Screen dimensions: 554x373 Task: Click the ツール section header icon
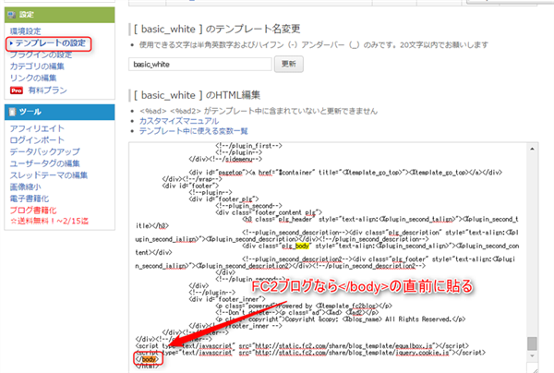pyautogui.click(x=12, y=112)
